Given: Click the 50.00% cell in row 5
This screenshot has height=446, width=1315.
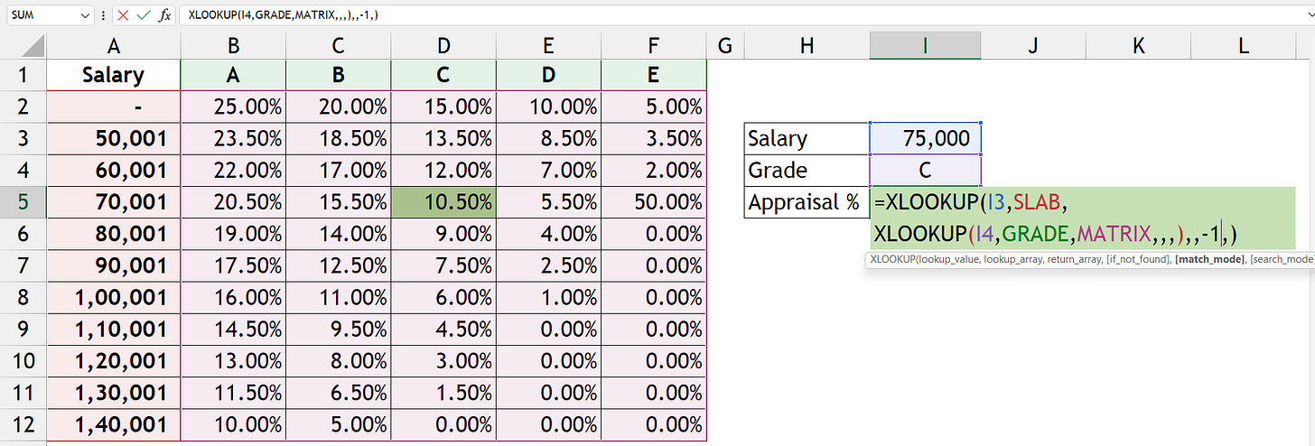Looking at the screenshot, I should (653, 202).
